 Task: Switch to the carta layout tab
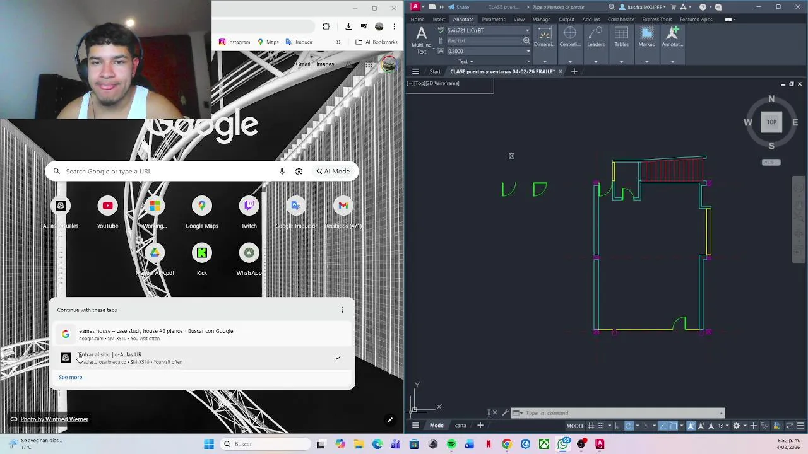(460, 425)
